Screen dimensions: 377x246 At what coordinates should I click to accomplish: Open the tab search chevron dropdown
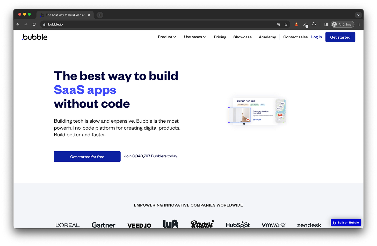tap(358, 15)
